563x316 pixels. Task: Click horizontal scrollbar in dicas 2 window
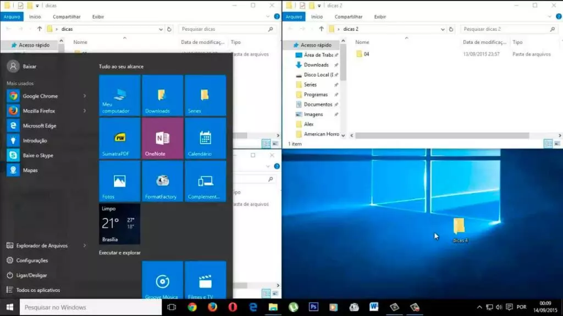coord(442,136)
